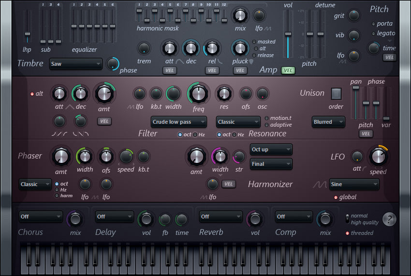Enable the porta option
The image size is (411, 276).
click(373, 24)
